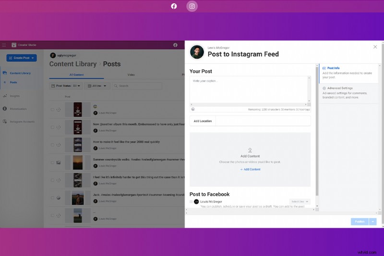The image size is (384, 256).
Task: Open the New @seether album this month post title
Action: tap(139, 124)
